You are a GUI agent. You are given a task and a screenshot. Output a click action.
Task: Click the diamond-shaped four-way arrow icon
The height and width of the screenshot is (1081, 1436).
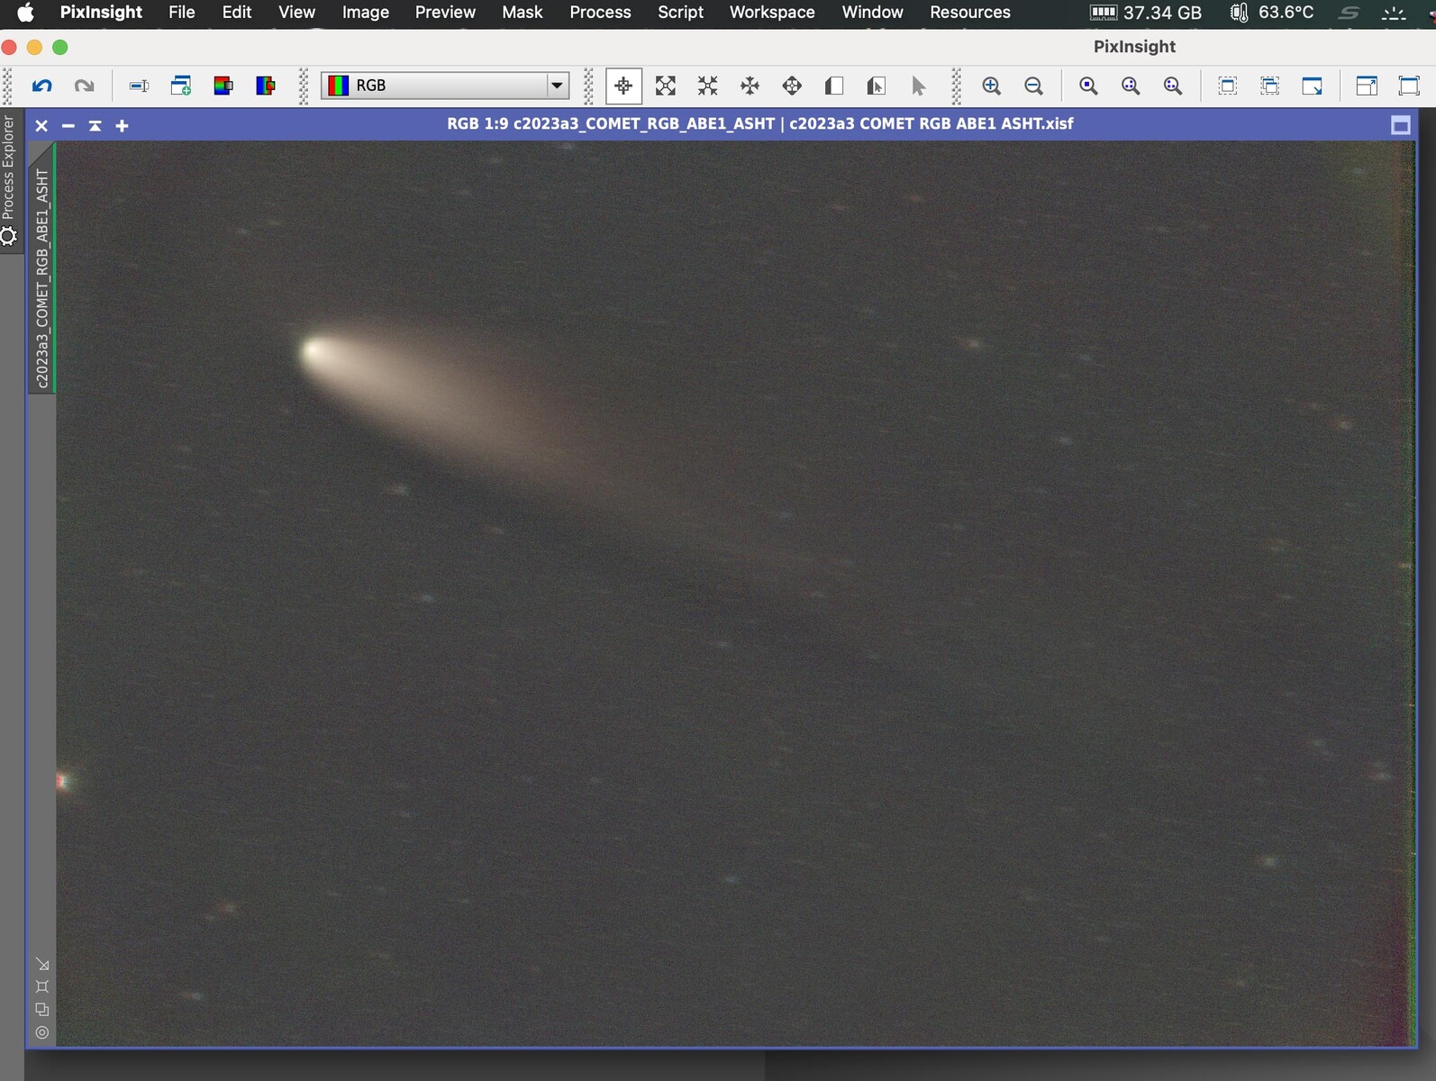792,86
